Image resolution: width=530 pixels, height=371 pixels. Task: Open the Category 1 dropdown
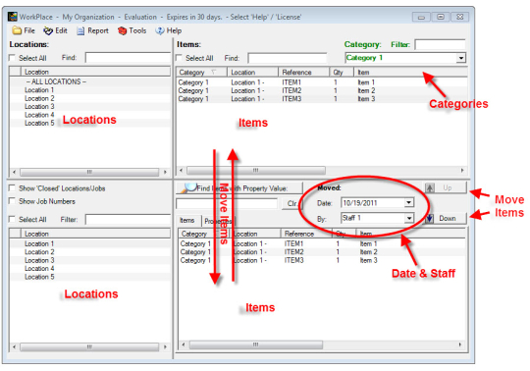click(460, 58)
